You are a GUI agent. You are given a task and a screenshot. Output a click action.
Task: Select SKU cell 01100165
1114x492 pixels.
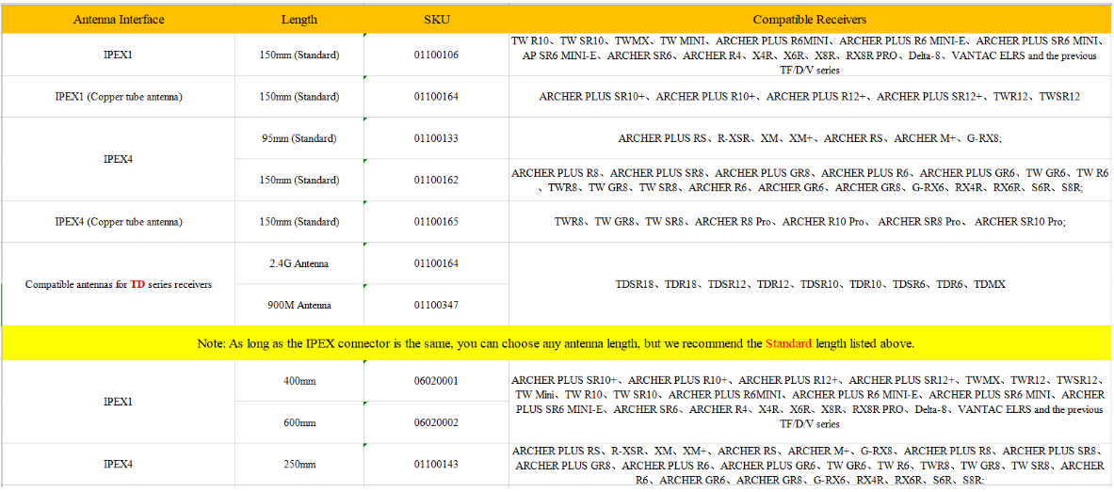[x=435, y=221]
